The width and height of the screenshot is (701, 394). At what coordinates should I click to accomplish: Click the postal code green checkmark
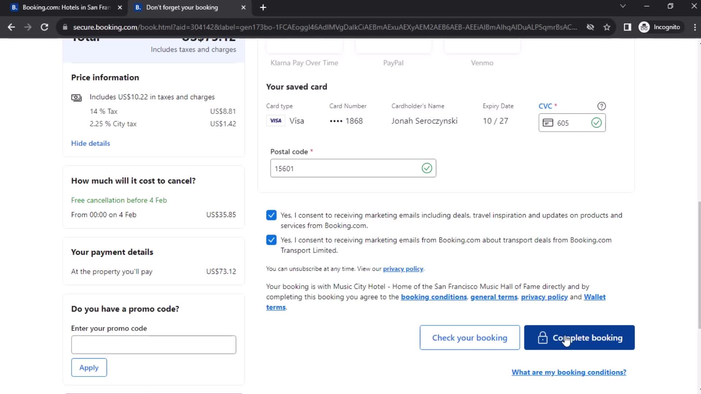click(426, 168)
